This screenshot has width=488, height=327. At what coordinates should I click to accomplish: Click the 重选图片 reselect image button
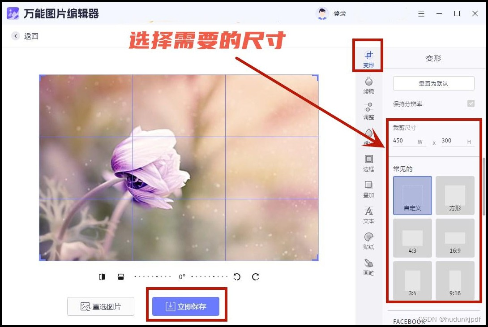click(x=100, y=306)
